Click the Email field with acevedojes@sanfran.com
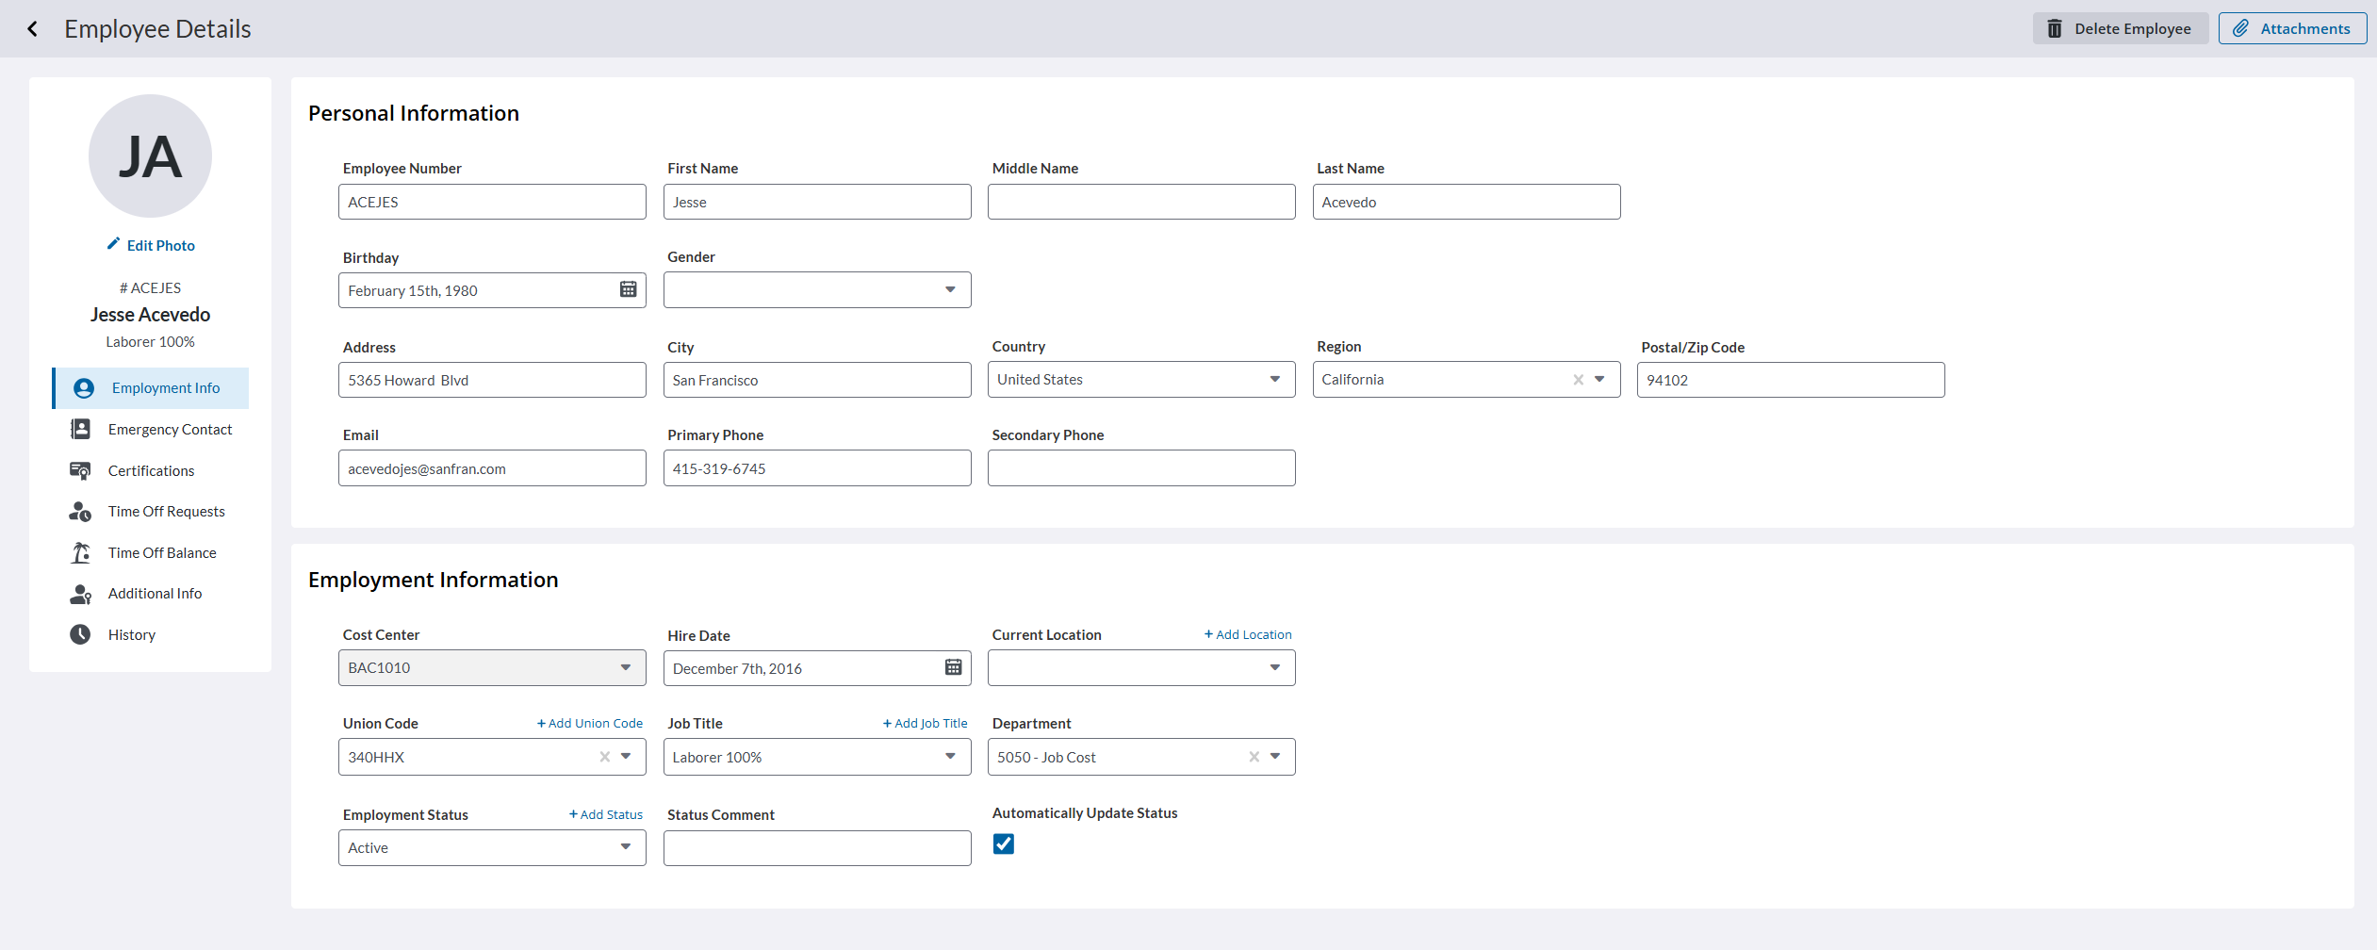This screenshot has width=2377, height=950. pyautogui.click(x=492, y=468)
